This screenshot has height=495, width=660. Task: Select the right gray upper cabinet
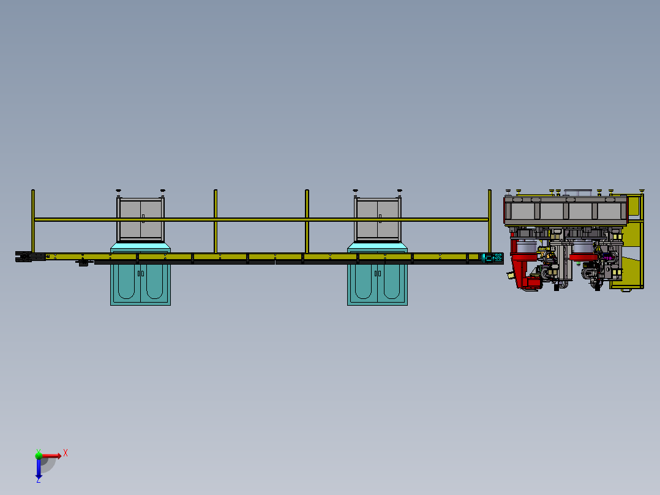378,219
